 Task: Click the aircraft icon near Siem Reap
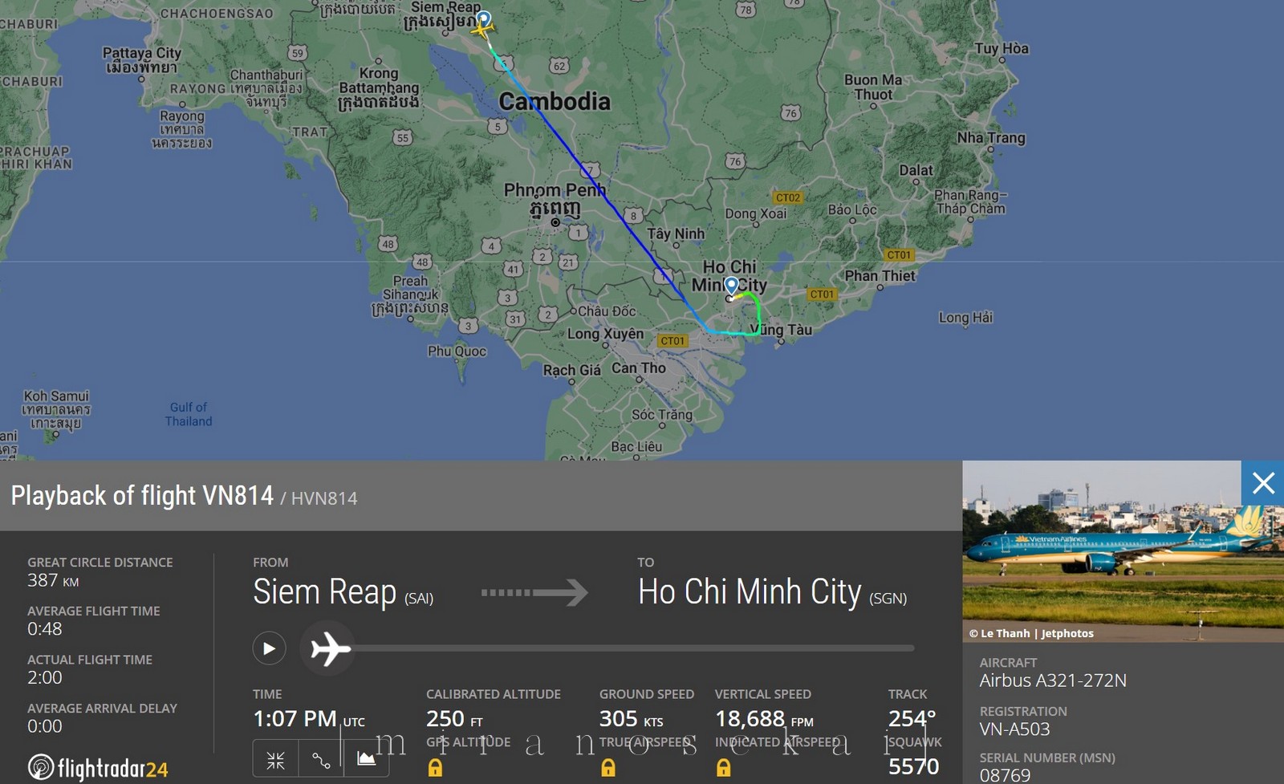(481, 30)
